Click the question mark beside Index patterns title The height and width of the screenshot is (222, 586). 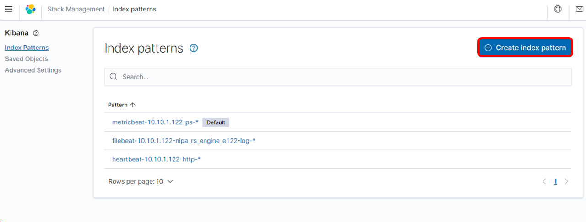point(194,48)
